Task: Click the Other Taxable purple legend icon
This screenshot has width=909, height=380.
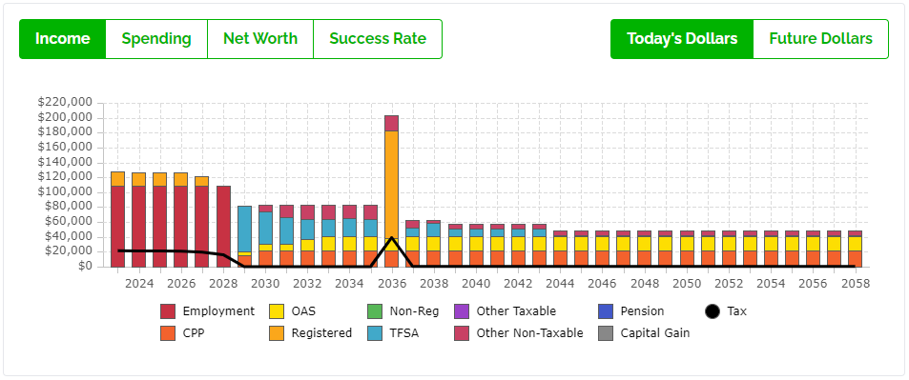Action: [462, 311]
